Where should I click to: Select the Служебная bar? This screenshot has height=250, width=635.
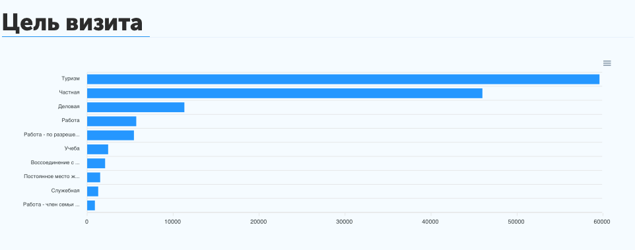(92, 191)
